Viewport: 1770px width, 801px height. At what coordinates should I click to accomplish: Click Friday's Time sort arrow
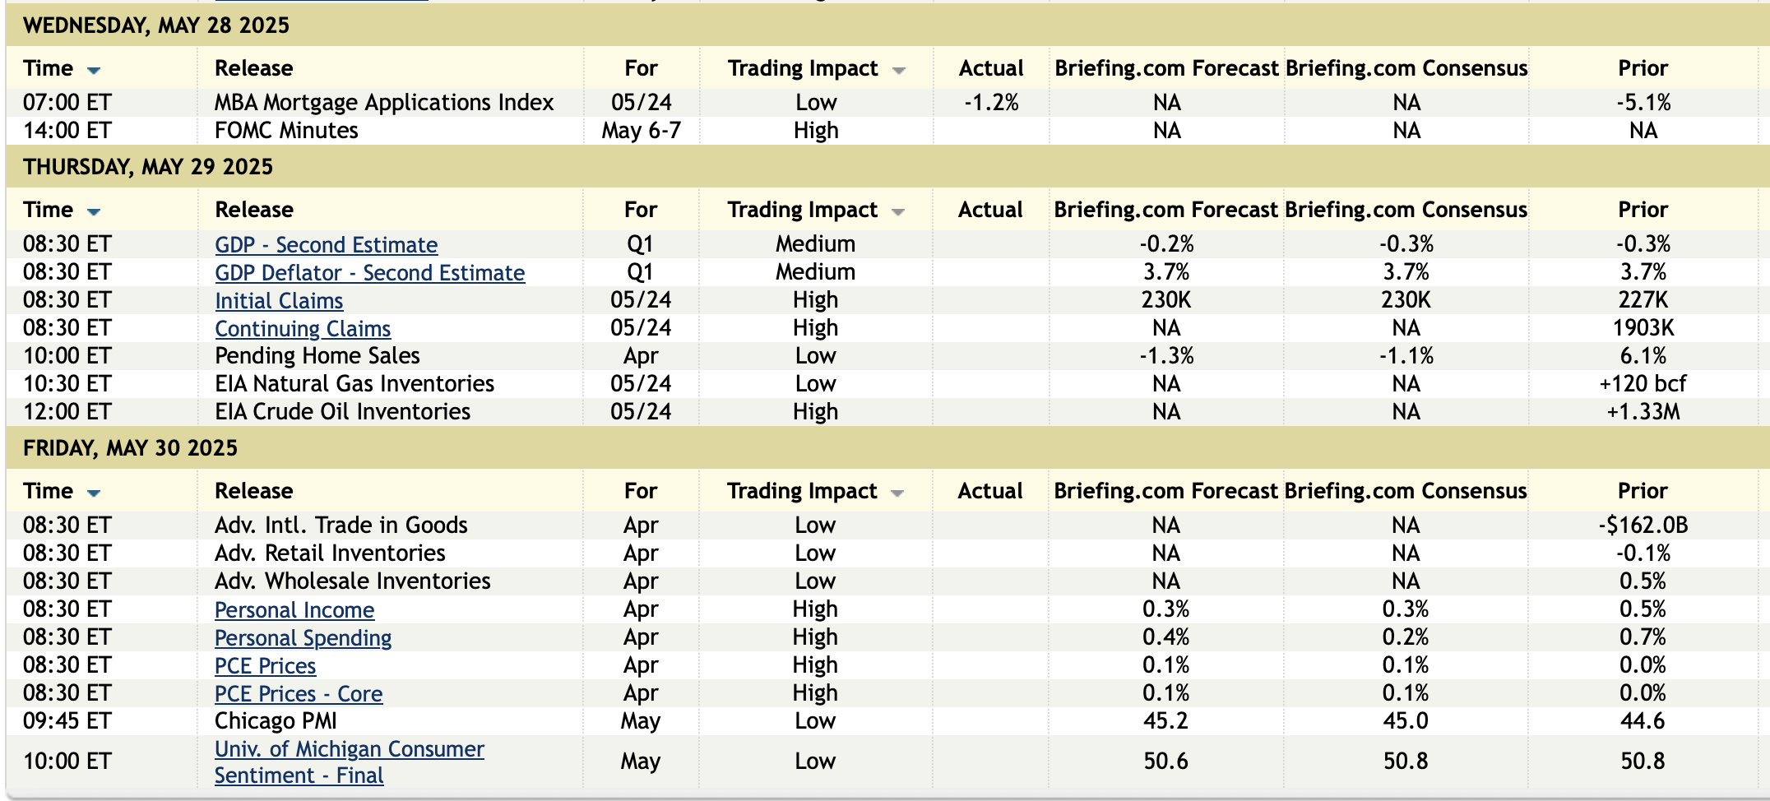click(x=94, y=493)
